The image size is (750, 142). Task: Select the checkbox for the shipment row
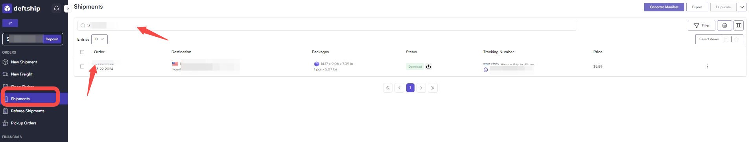(x=82, y=67)
